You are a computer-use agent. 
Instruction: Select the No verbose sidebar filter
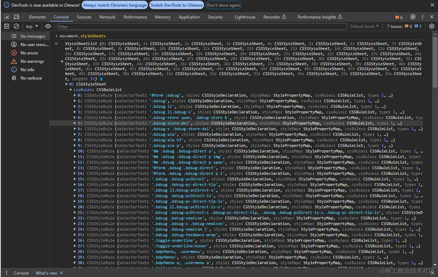(25, 78)
